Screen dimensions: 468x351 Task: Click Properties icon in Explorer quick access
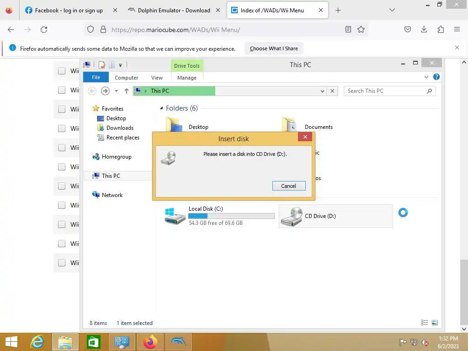point(102,65)
